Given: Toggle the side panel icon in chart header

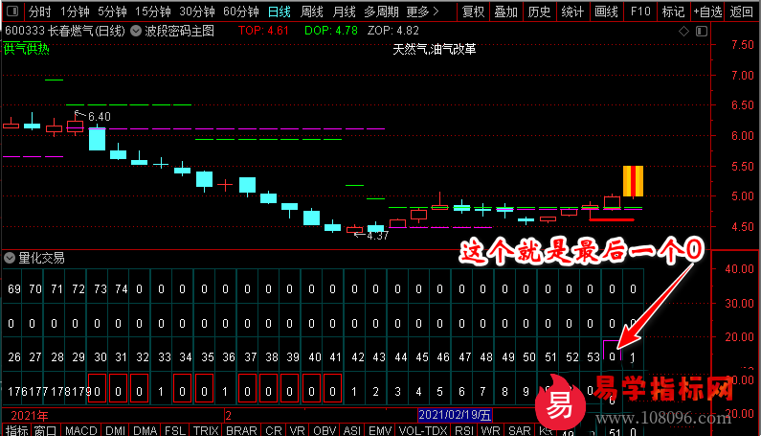Looking at the screenshot, I should tap(702, 31).
